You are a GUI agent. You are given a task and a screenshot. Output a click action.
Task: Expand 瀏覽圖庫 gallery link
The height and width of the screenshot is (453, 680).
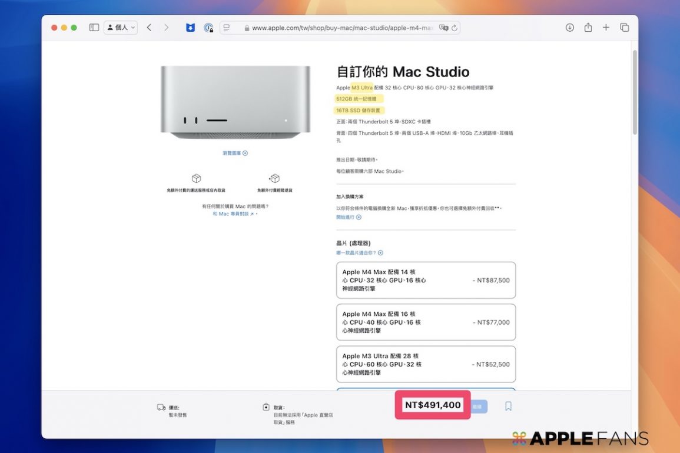coord(235,153)
